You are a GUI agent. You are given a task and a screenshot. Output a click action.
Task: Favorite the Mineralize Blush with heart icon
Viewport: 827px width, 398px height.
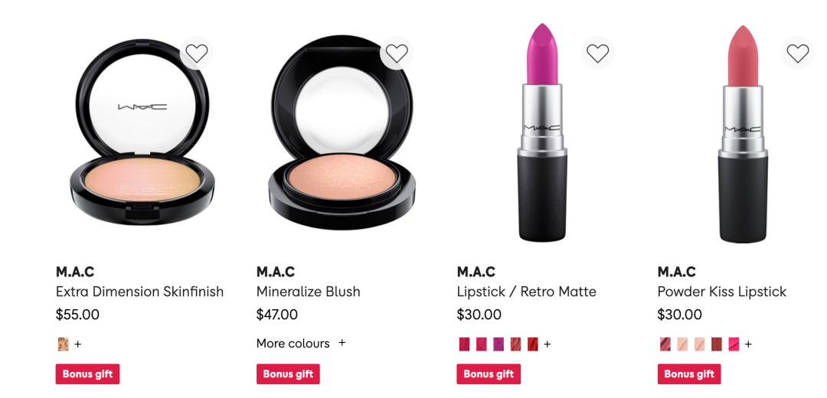point(397,53)
